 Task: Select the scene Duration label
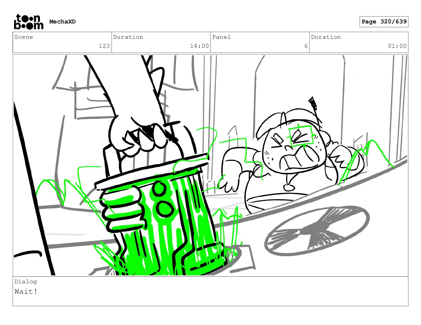(x=128, y=37)
